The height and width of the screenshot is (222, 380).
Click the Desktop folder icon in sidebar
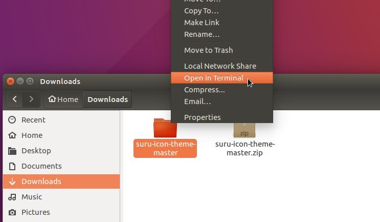tap(12, 151)
